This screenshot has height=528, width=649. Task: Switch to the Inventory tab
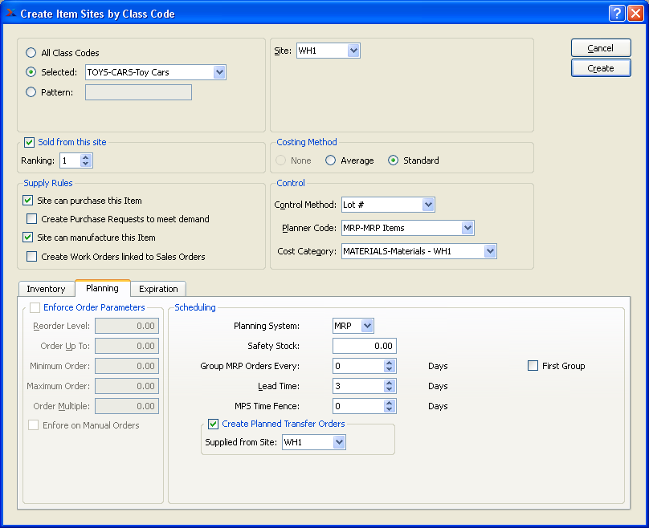pos(46,289)
